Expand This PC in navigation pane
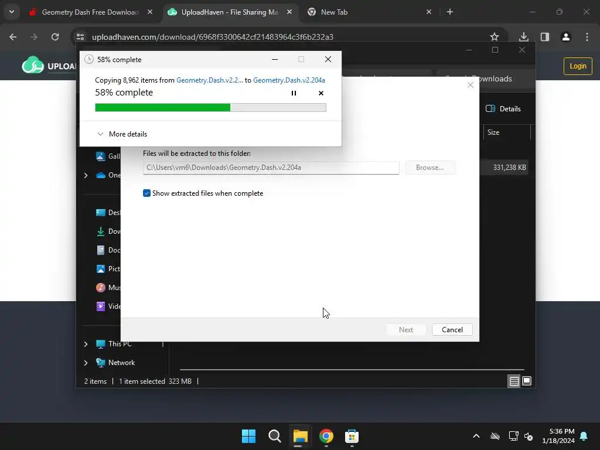Screen dimensions: 600x450 [x=86, y=344]
